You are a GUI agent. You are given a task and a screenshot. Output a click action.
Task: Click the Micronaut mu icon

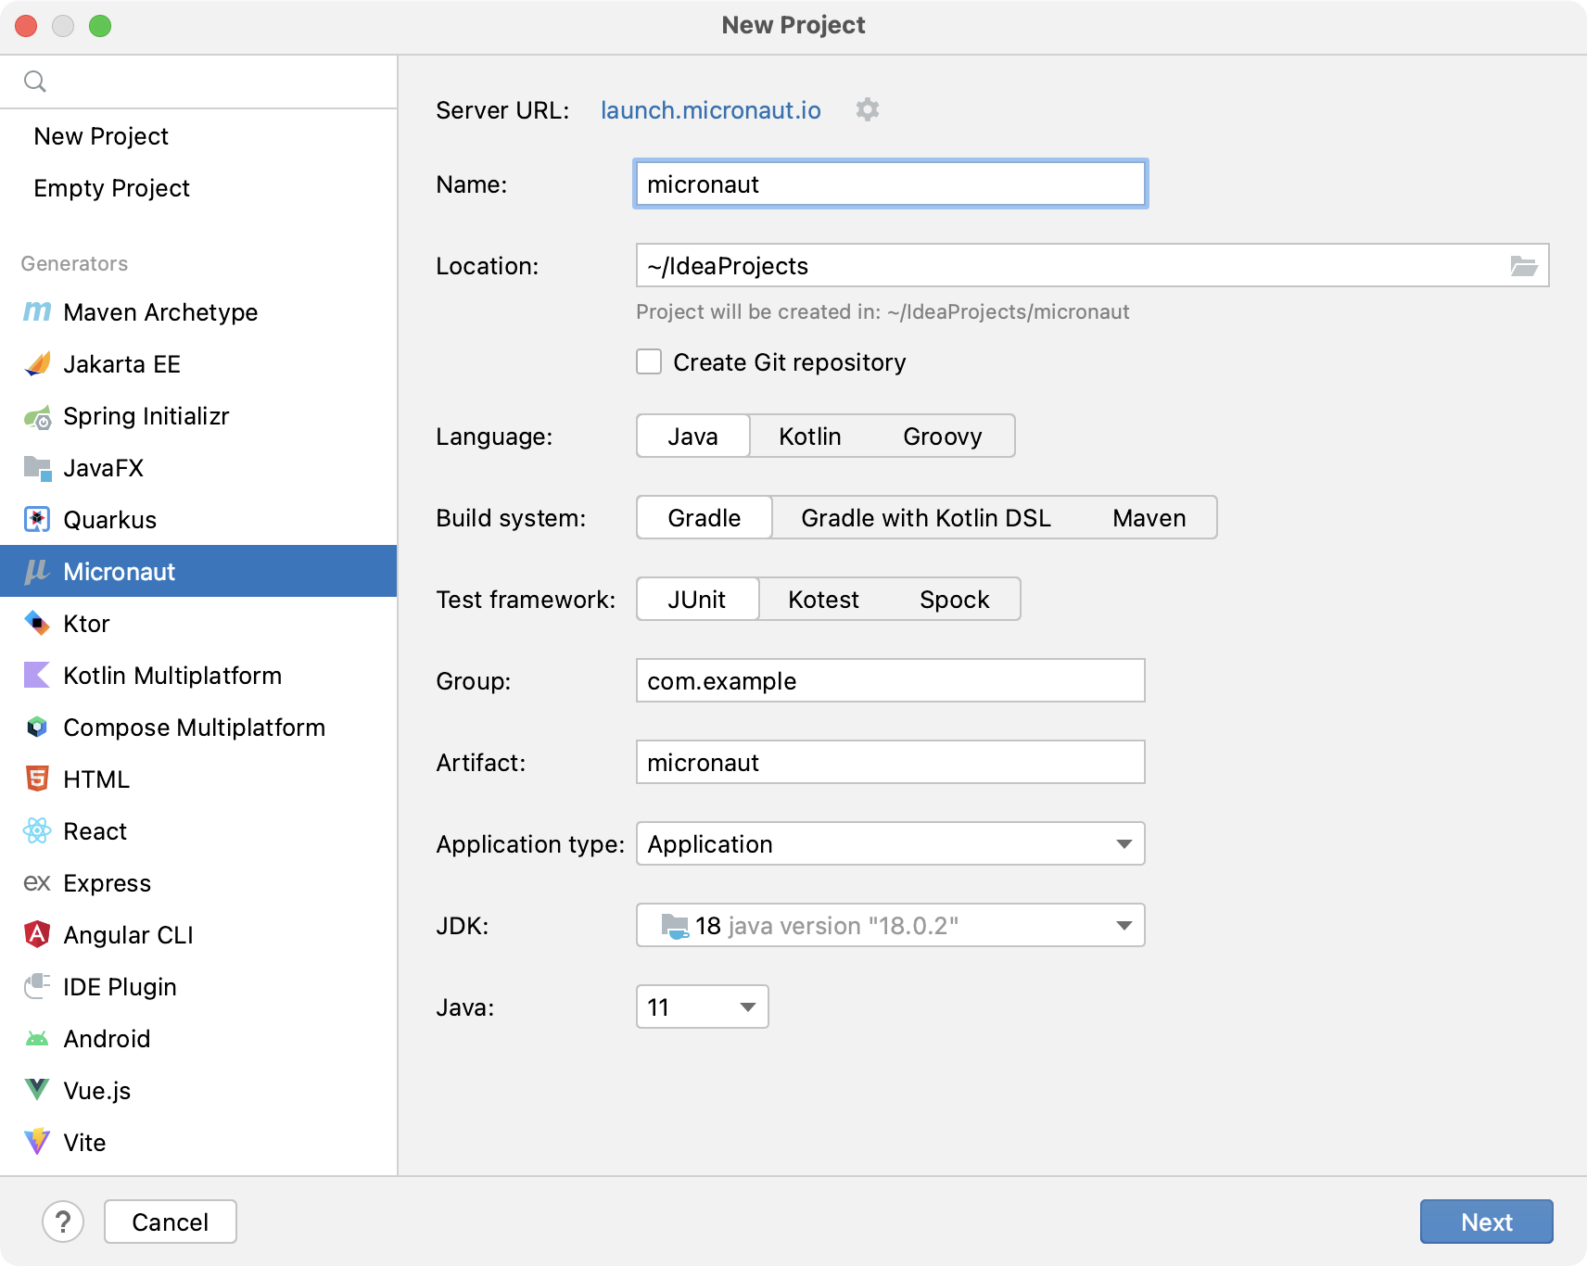point(37,572)
